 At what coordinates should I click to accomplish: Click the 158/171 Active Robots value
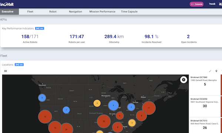point(30,37)
